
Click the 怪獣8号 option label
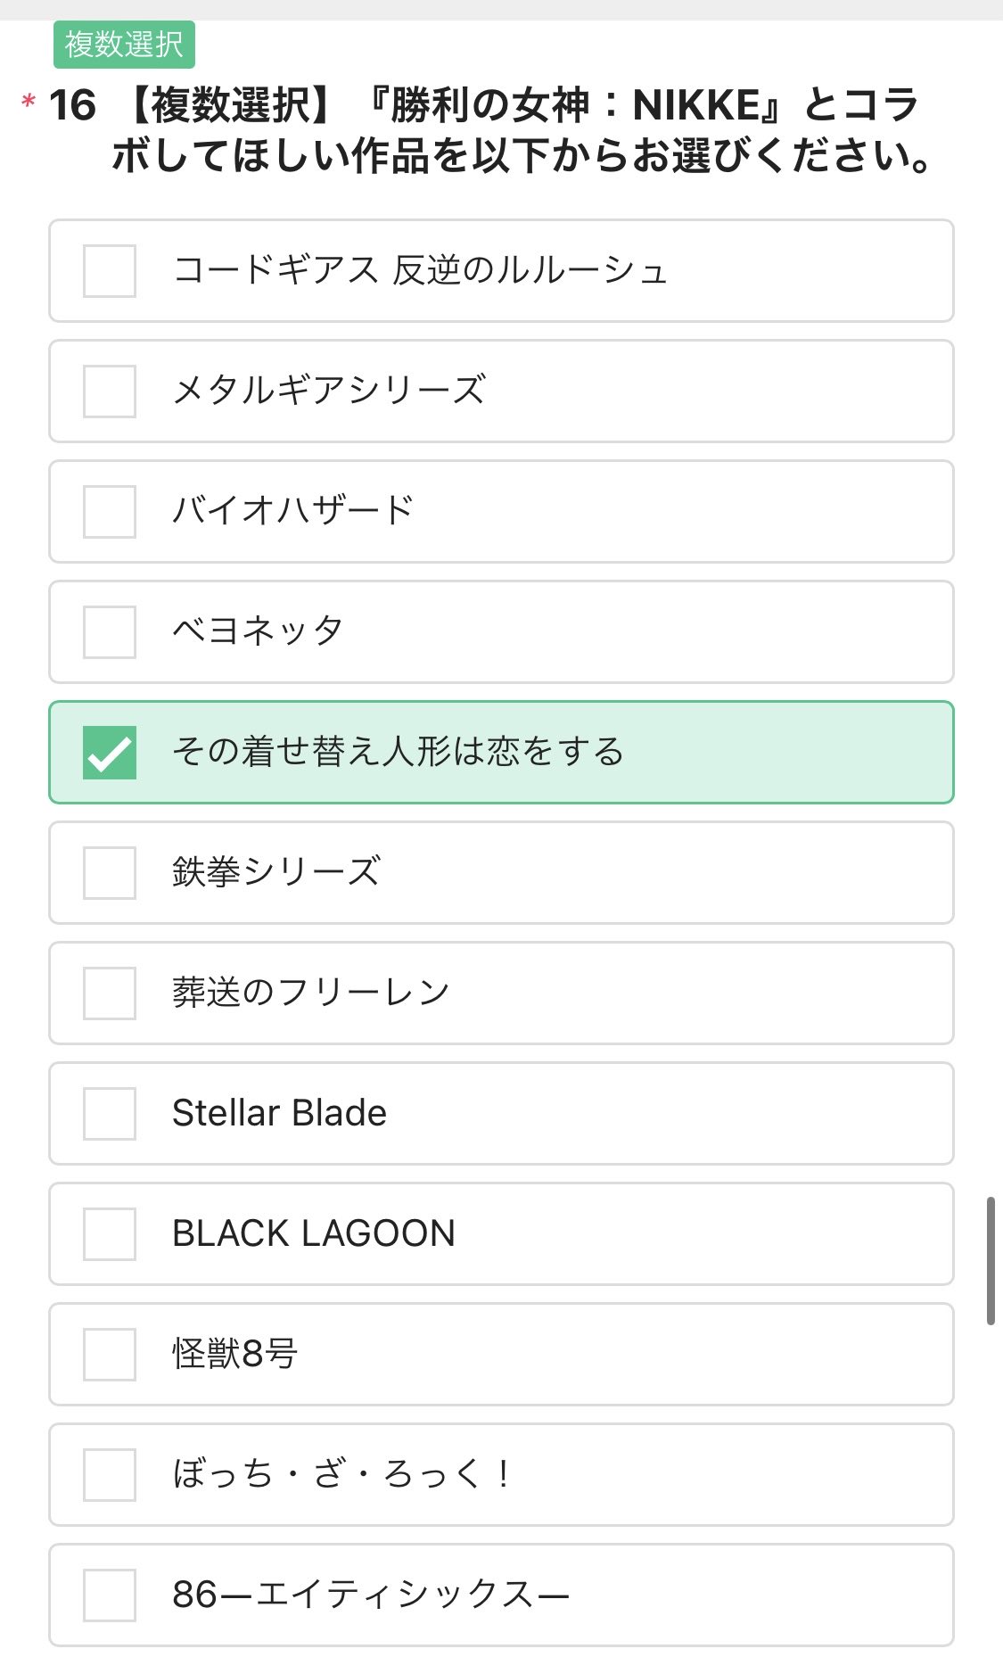(234, 1355)
